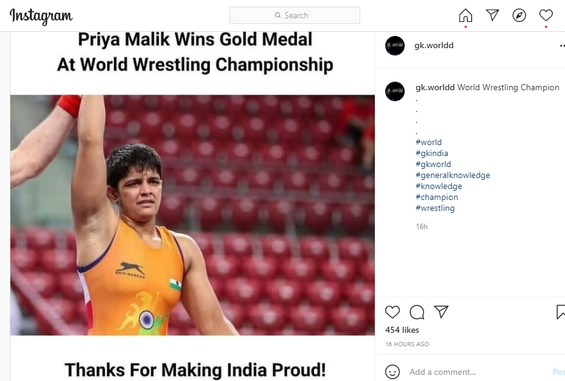Click the Instagram logo
The height and width of the screenshot is (381, 565).
(41, 16)
